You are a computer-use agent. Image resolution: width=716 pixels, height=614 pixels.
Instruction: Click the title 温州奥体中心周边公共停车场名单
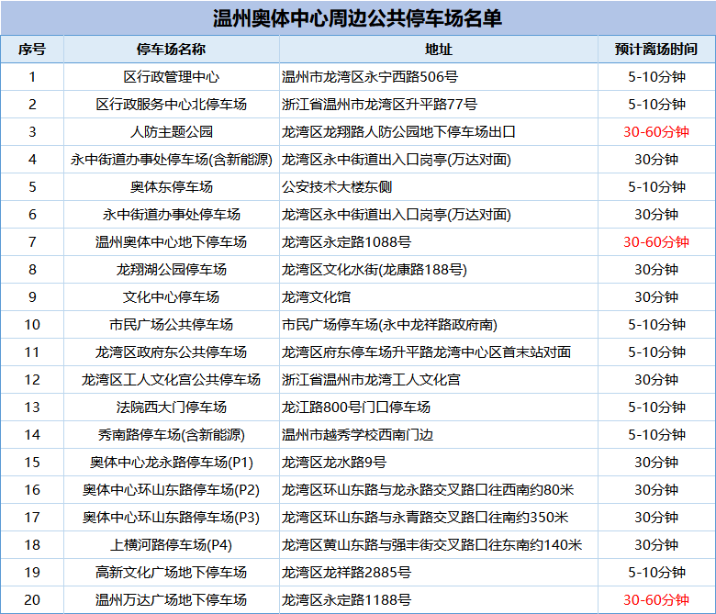[357, 18]
